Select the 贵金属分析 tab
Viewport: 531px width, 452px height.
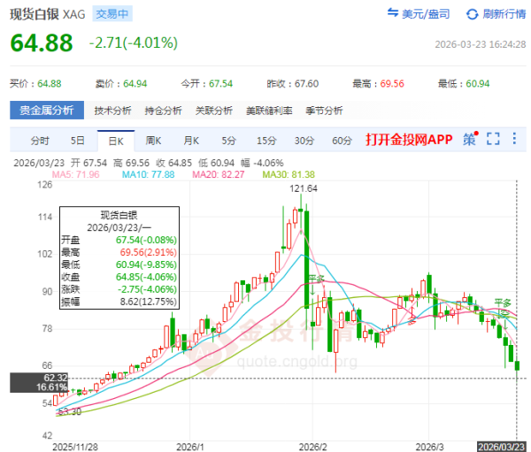click(47, 110)
